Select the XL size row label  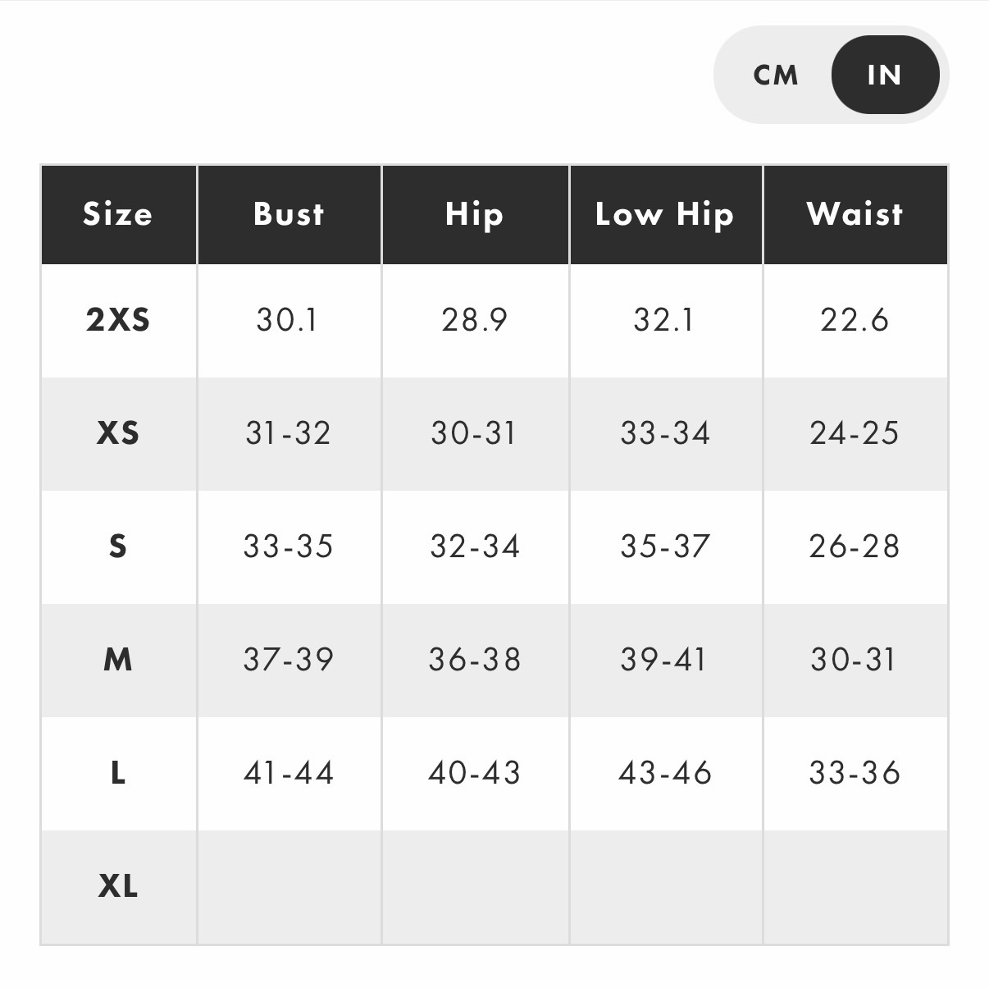(118, 886)
